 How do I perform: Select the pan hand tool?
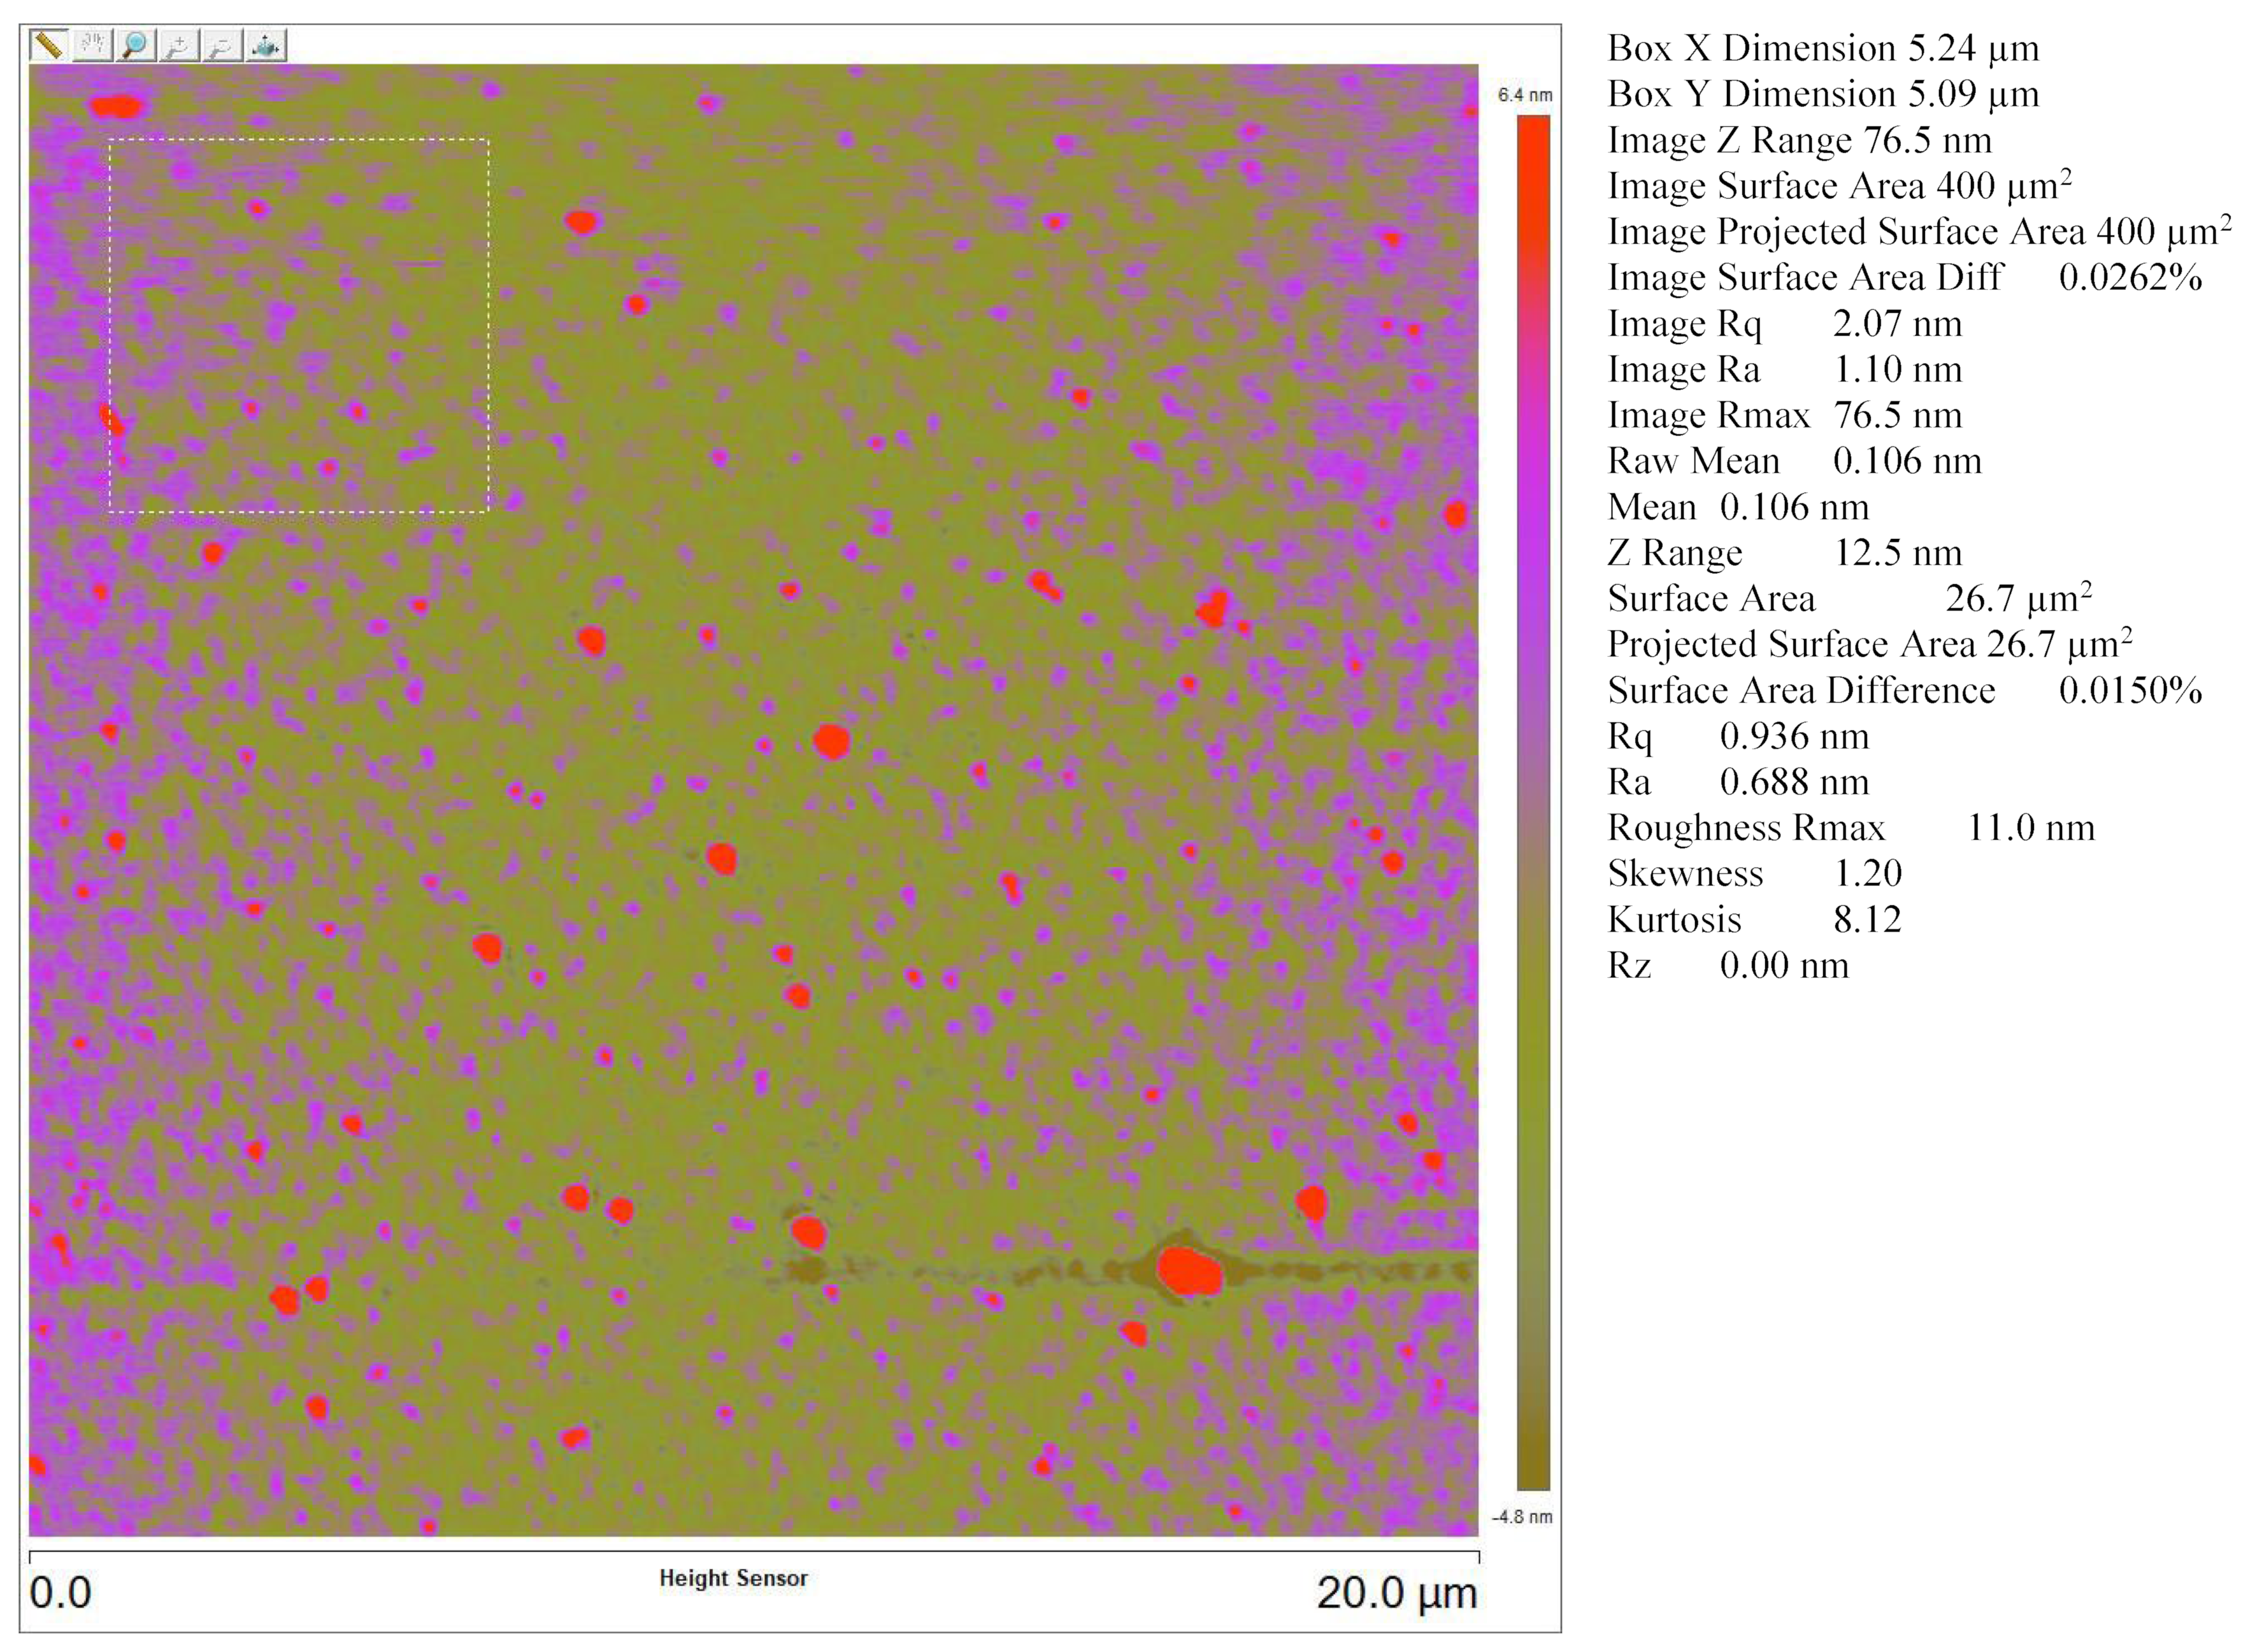(92, 46)
